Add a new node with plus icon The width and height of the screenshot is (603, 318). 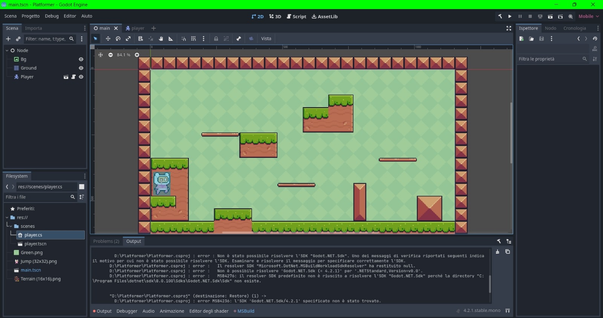[x=8, y=39]
